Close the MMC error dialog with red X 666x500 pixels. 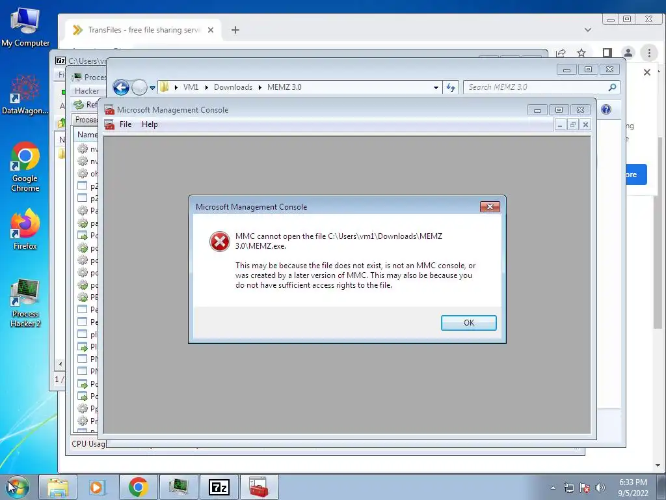pos(490,206)
